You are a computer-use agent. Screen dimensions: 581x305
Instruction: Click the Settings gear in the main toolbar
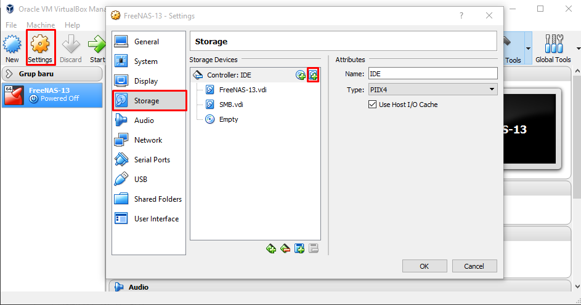tap(39, 48)
